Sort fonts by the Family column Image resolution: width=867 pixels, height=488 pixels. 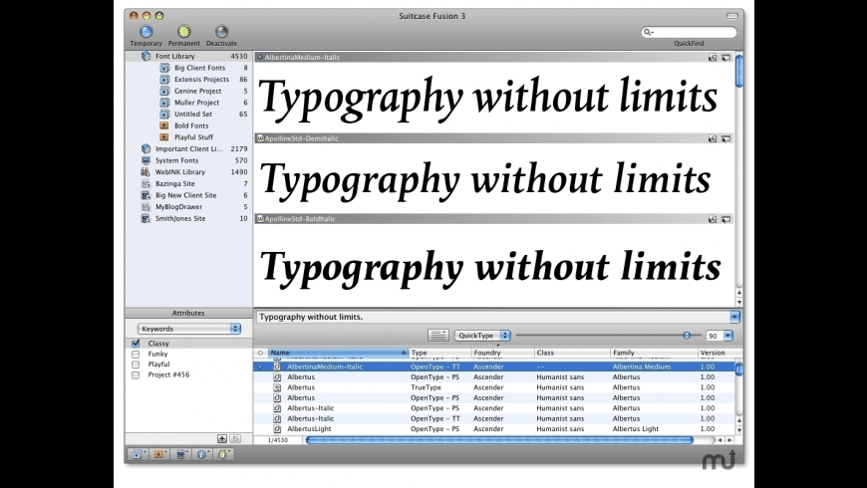(654, 353)
